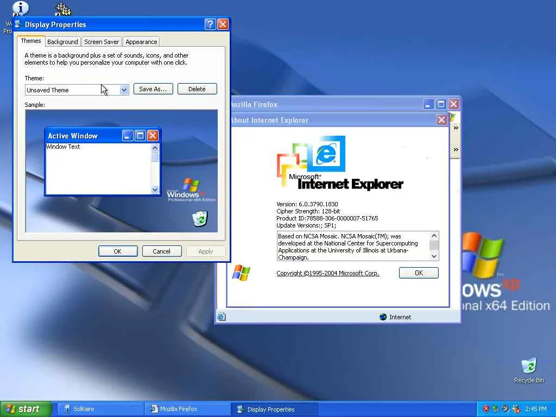Click 'Product ID:78588-306-0000007-51765' text

point(327,218)
